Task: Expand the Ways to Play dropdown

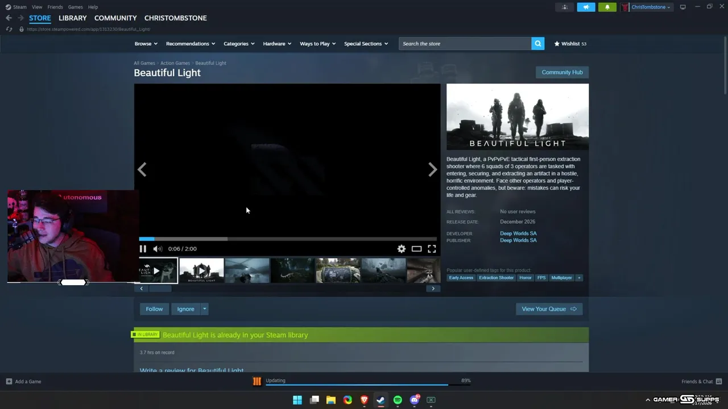Action: 318,44
